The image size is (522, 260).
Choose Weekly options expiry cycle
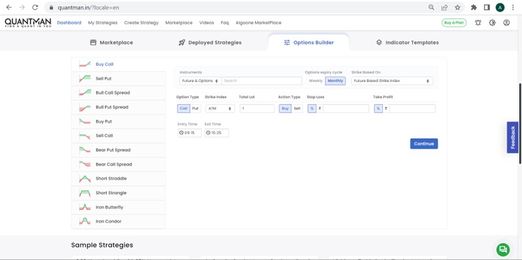(x=316, y=81)
